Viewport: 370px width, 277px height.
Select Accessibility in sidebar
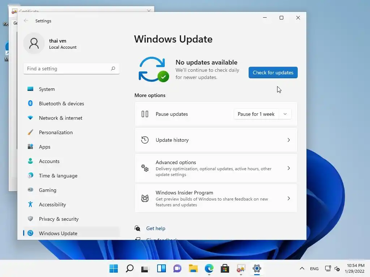71,205
